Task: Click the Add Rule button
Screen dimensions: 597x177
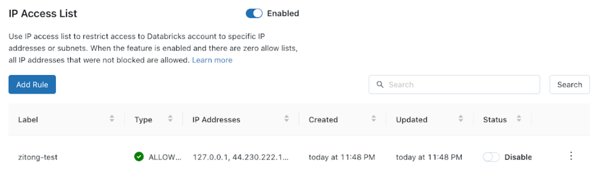Action: [32, 85]
